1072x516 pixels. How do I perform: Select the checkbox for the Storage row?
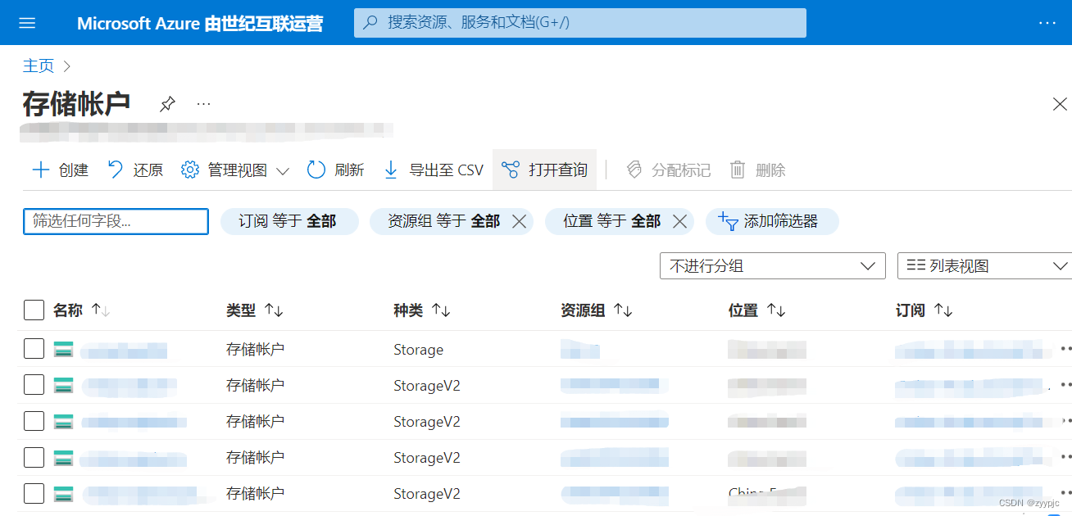point(34,349)
